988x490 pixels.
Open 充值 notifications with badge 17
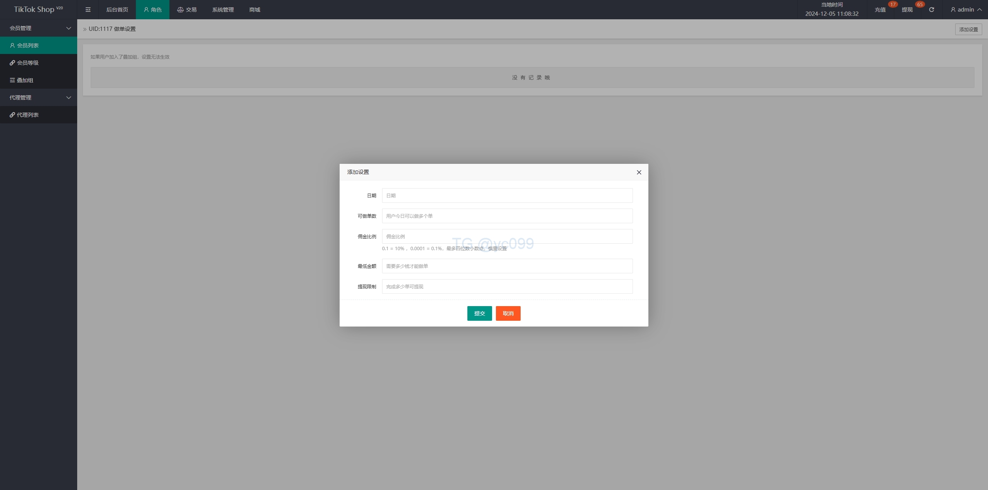pyautogui.click(x=880, y=10)
